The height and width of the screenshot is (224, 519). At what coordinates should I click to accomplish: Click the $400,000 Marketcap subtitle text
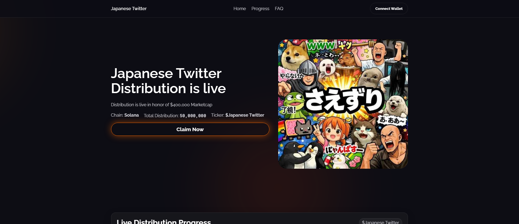(161, 105)
